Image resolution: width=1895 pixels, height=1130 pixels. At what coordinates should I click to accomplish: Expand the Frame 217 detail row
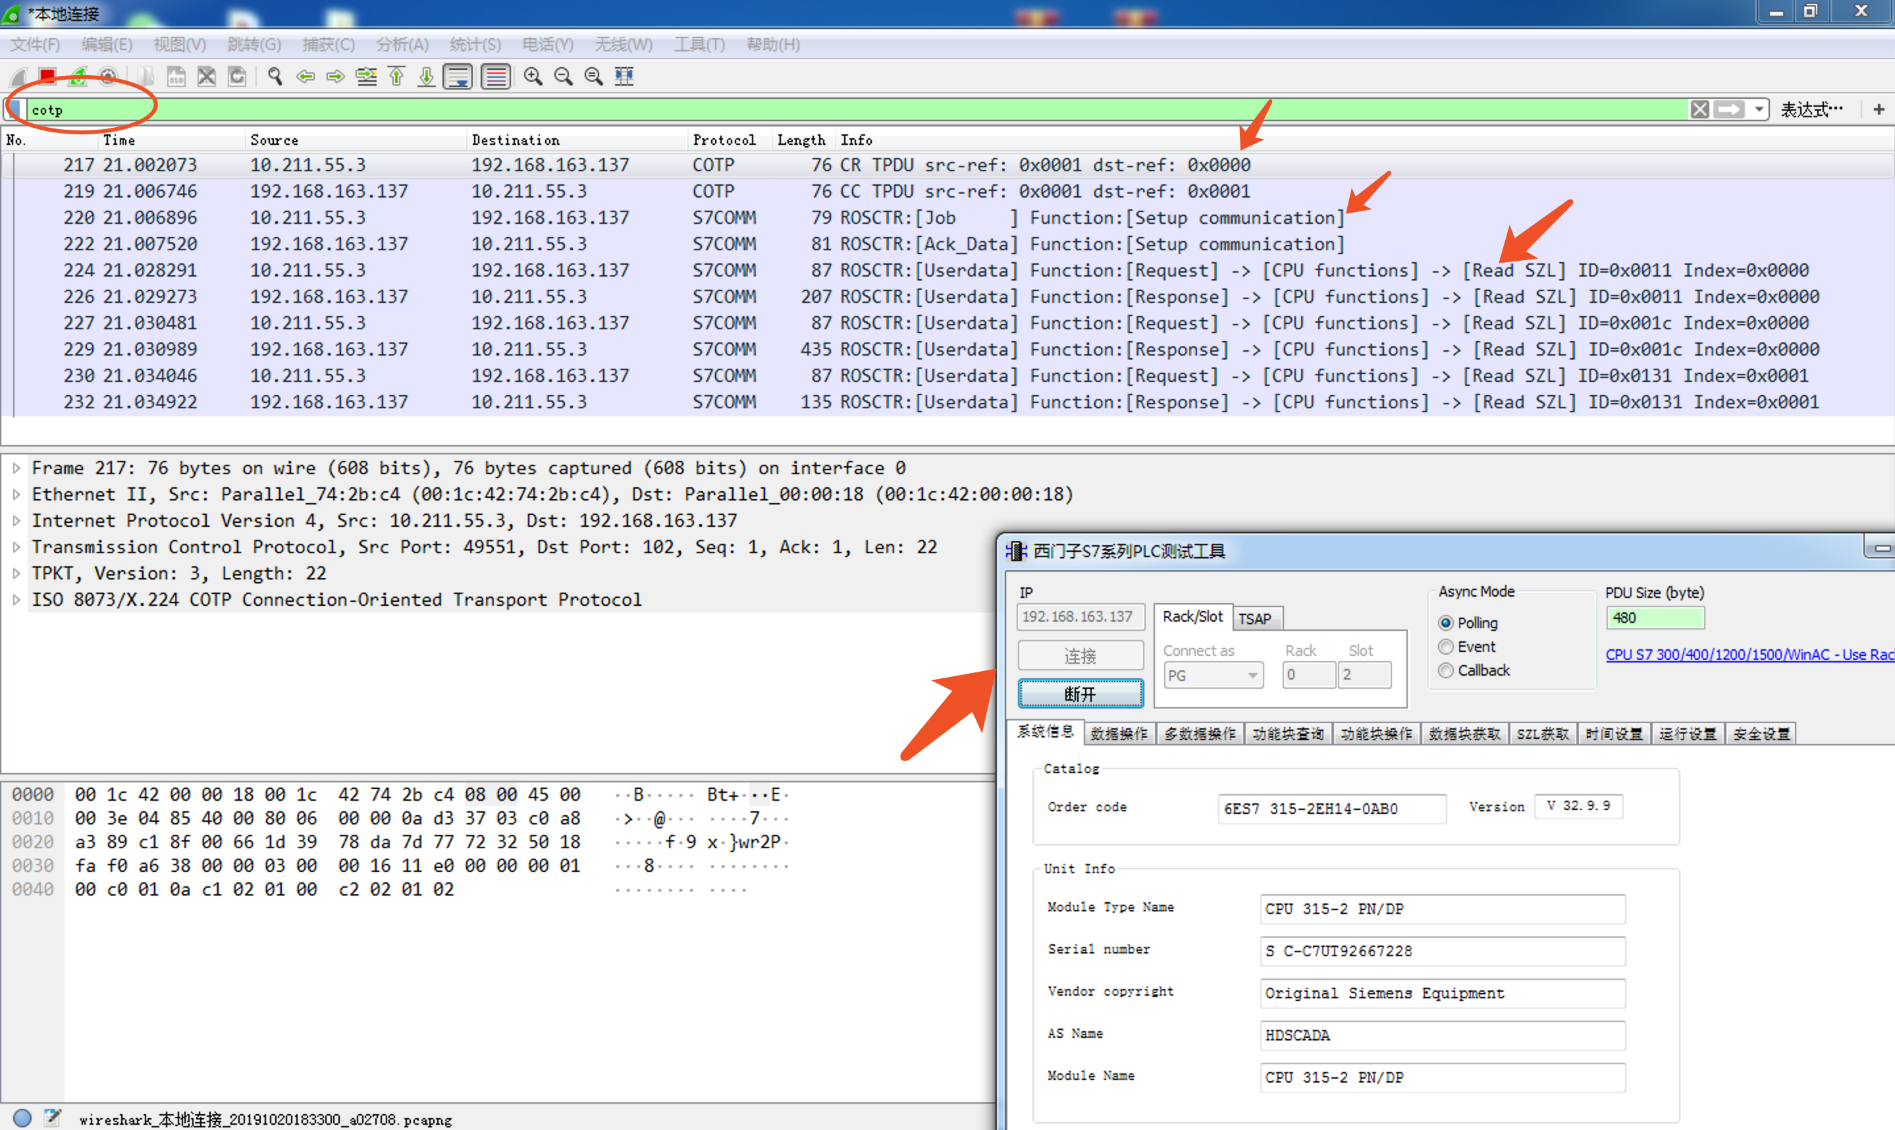(16, 468)
